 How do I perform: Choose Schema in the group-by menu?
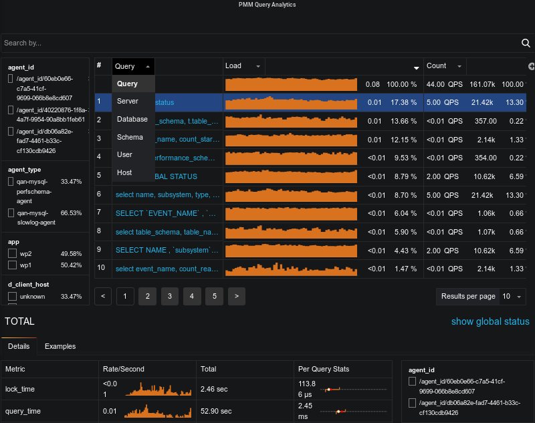pyautogui.click(x=130, y=137)
